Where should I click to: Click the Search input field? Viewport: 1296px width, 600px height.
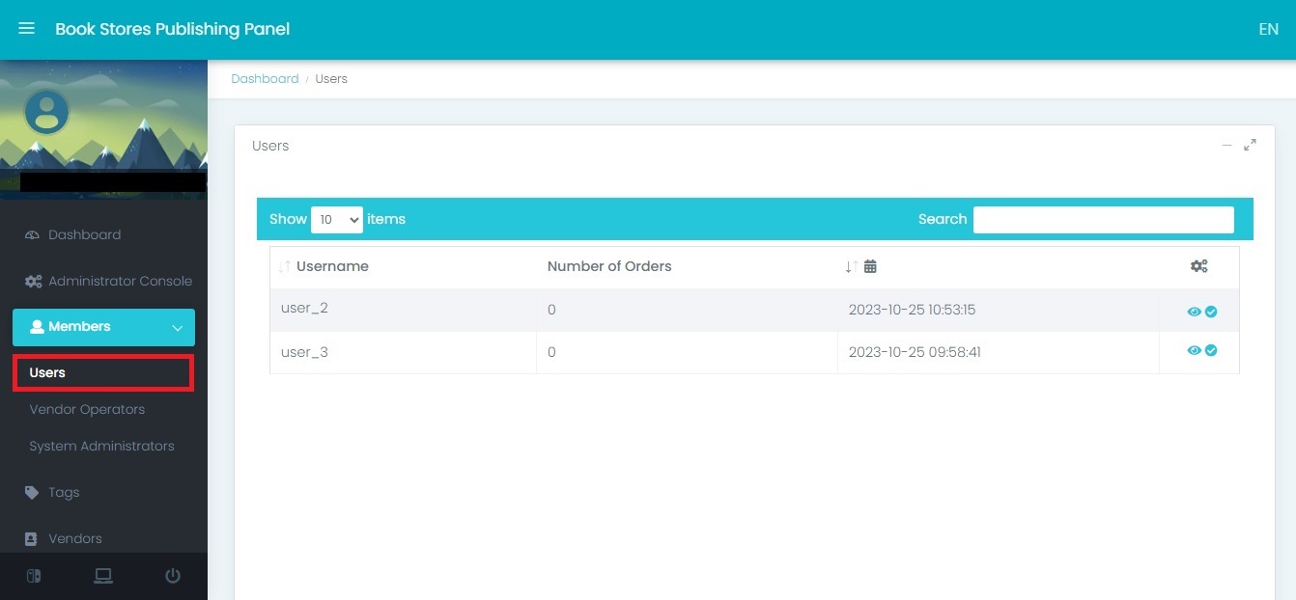1103,220
